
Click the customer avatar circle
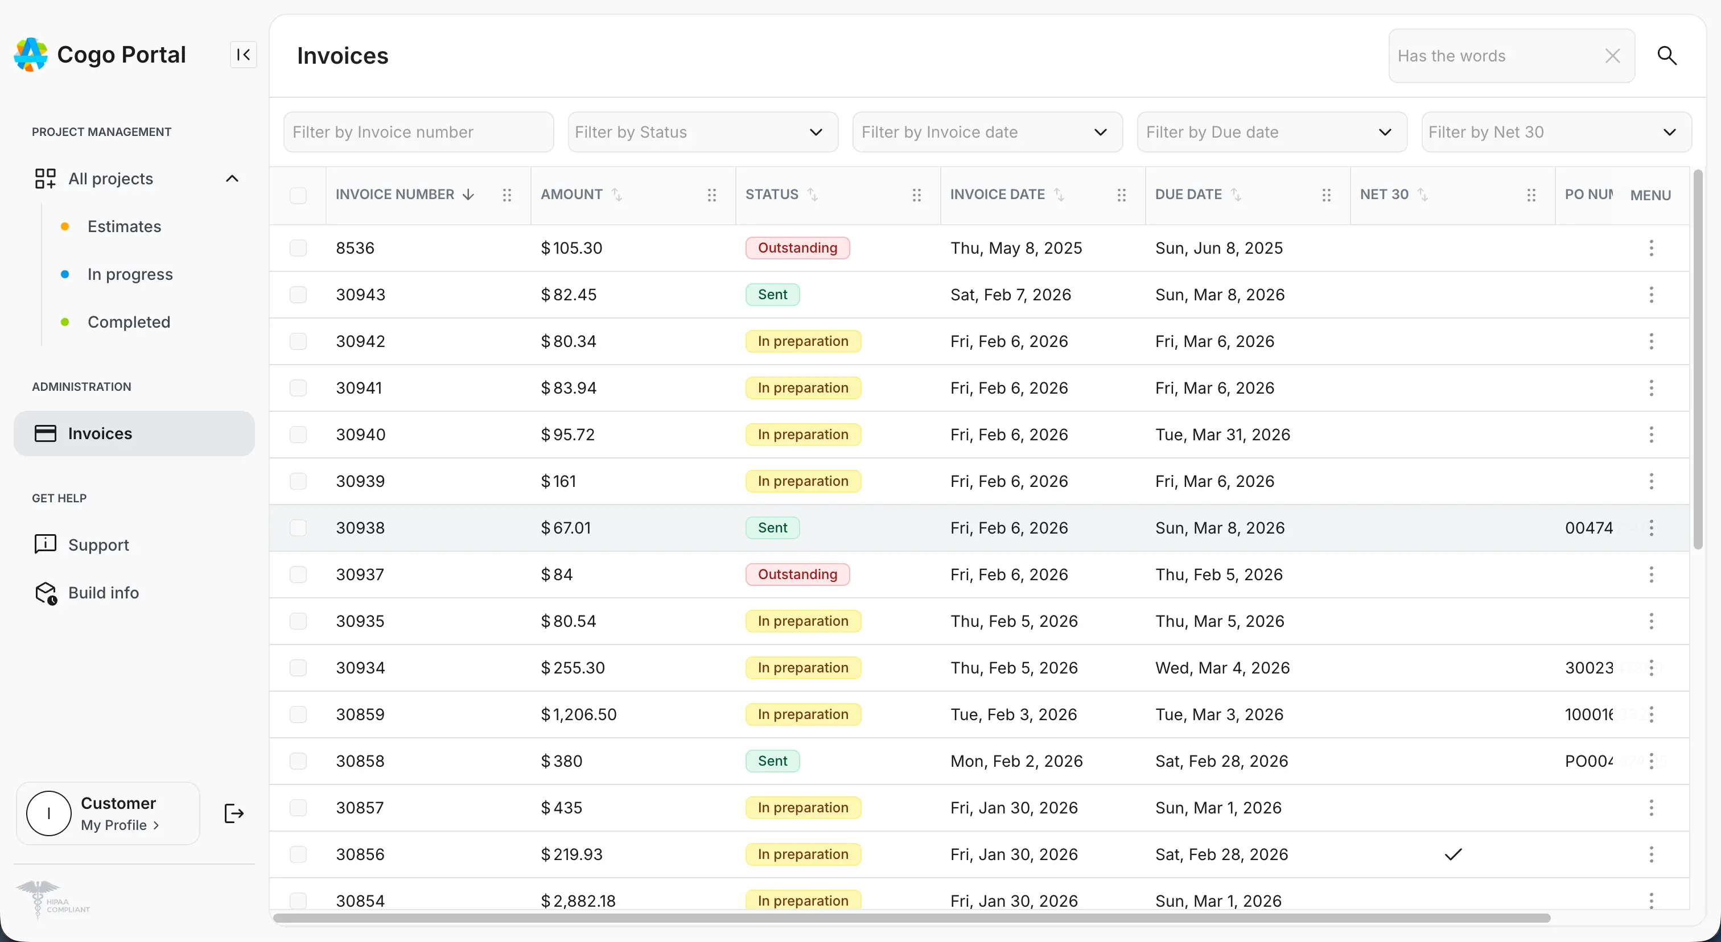49,813
